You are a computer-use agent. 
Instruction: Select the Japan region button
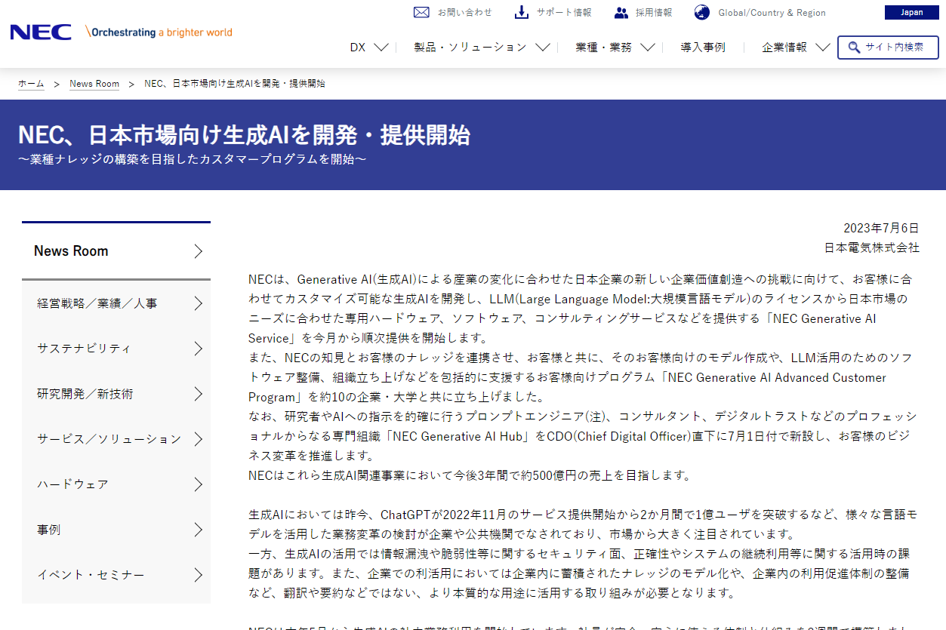click(x=911, y=12)
